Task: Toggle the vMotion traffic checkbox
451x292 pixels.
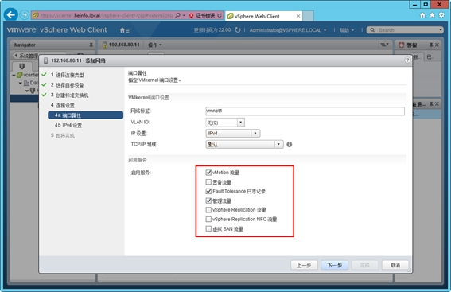Action: [208, 173]
